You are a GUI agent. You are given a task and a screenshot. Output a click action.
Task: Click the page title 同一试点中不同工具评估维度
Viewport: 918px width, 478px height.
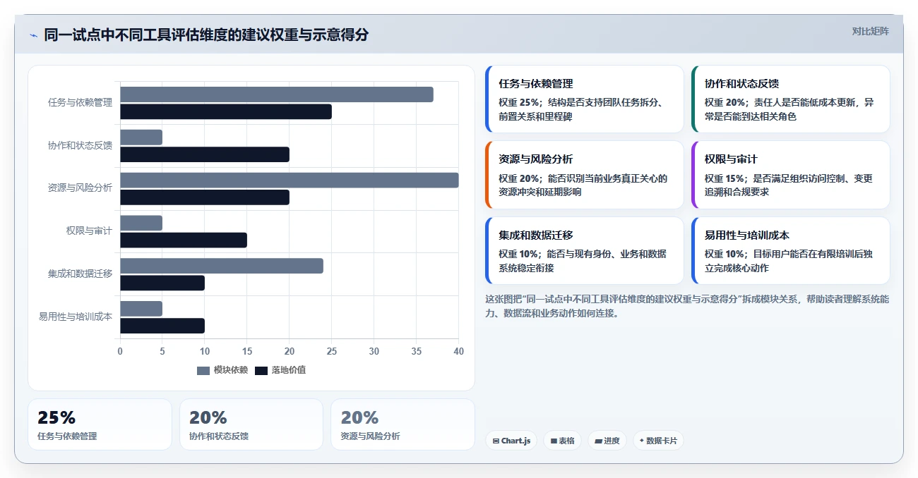pos(206,35)
